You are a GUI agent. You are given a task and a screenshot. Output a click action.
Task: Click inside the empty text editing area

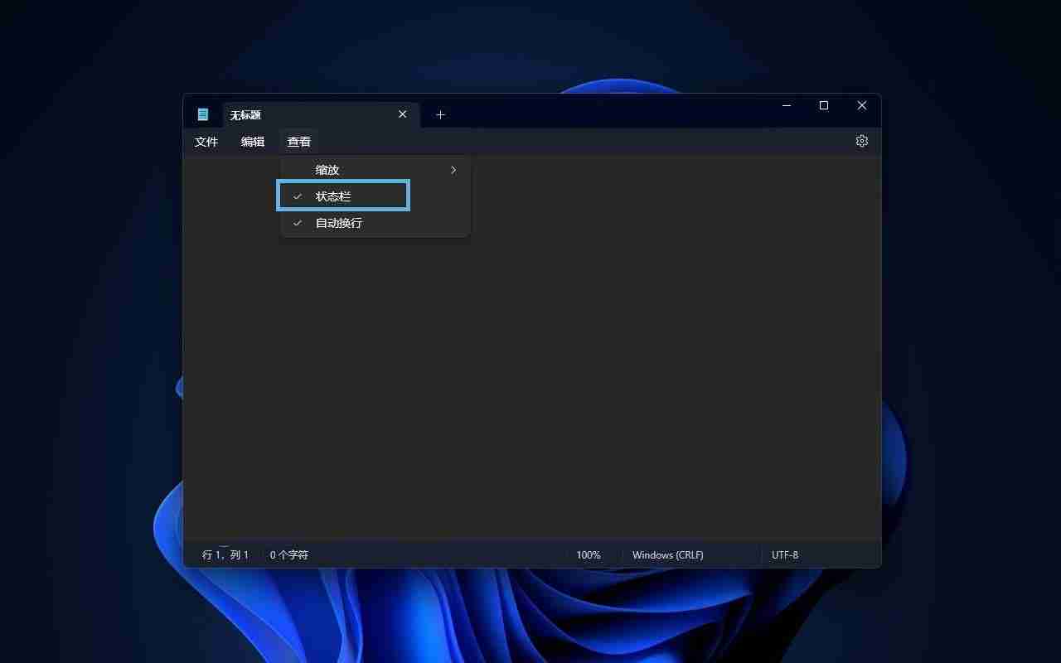point(580,373)
